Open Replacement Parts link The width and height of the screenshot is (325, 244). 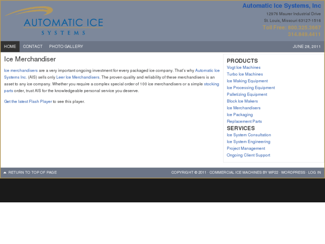(244, 121)
